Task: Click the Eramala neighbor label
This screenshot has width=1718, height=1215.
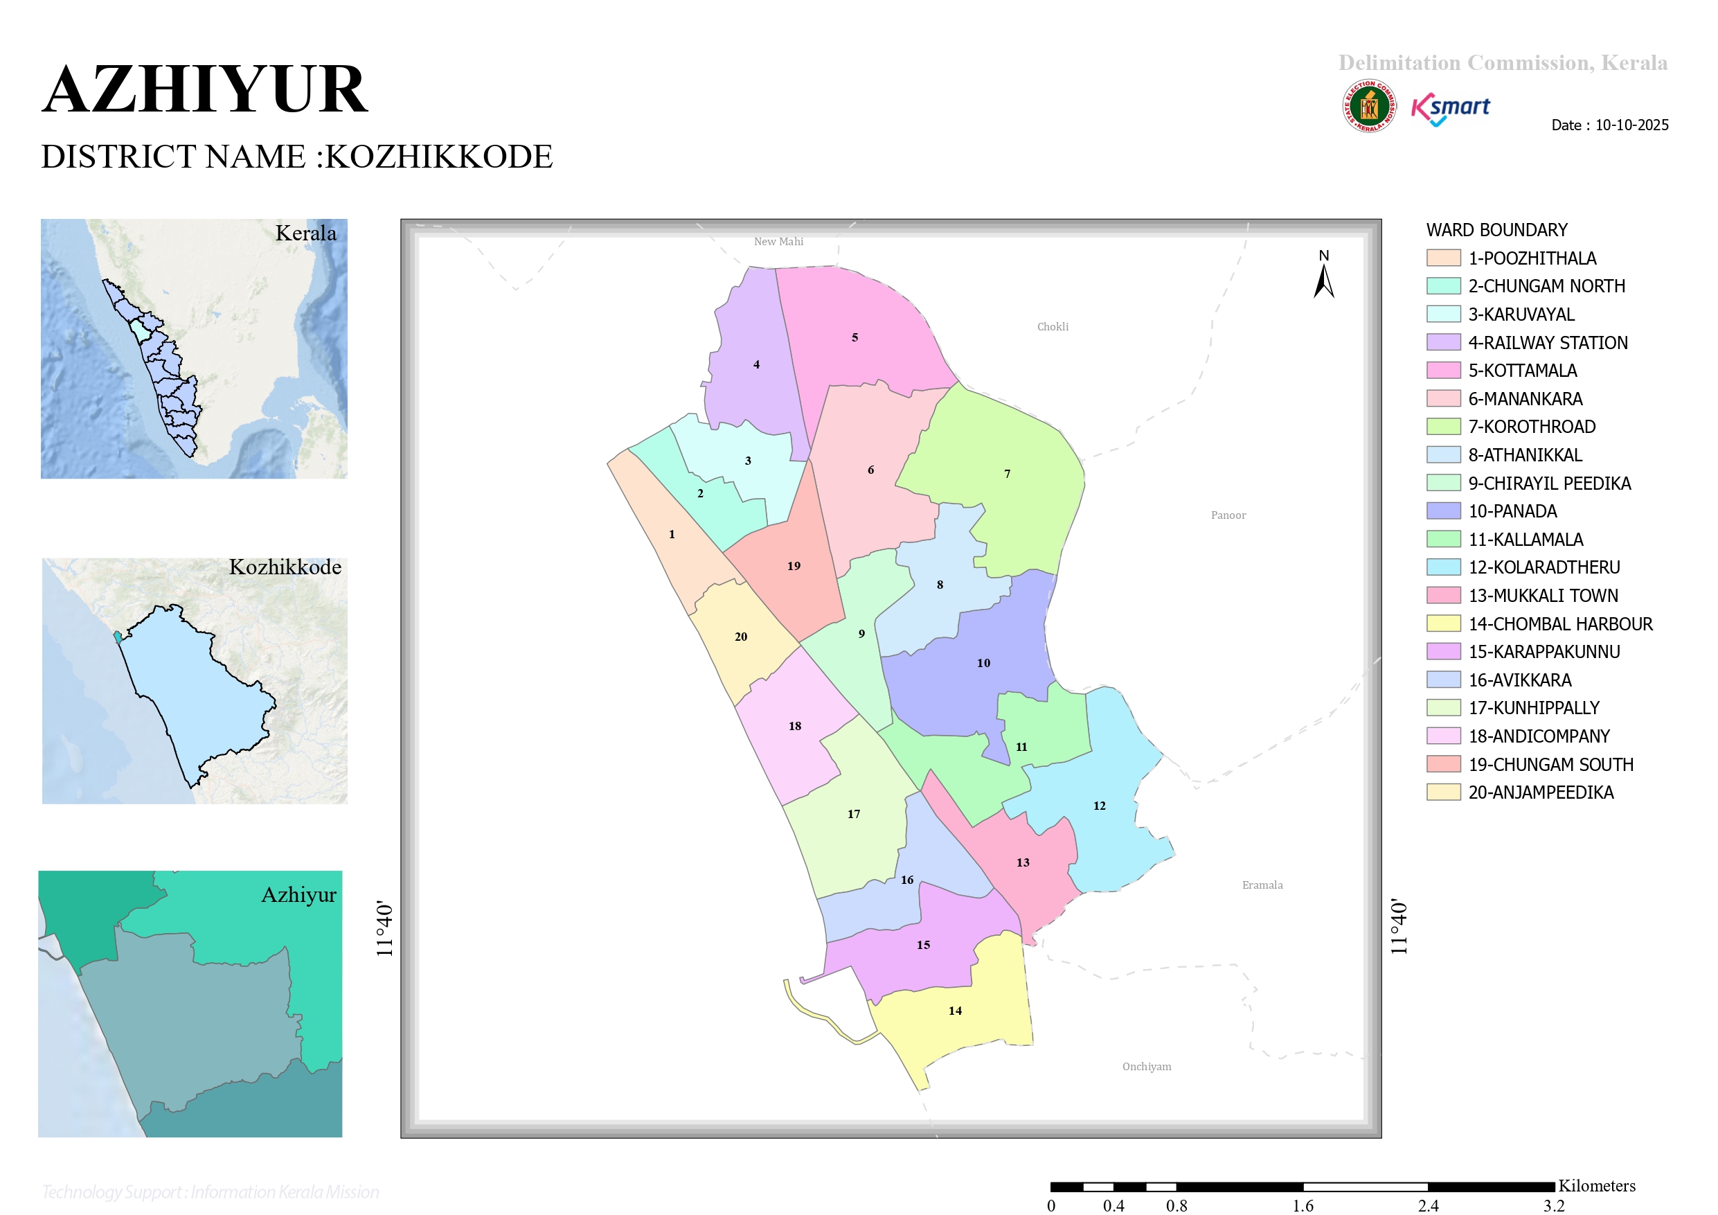Action: pos(1262,885)
